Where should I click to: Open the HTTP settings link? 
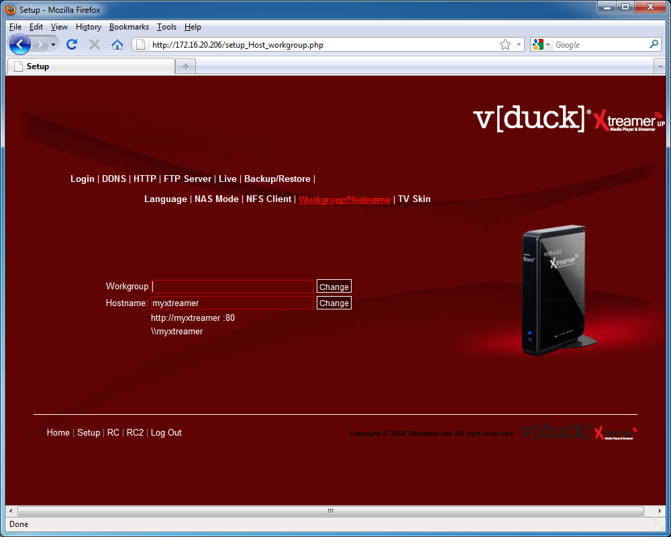pos(145,179)
